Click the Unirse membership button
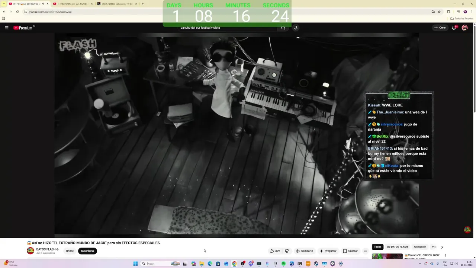The width and height of the screenshot is (476, 268). click(70, 251)
